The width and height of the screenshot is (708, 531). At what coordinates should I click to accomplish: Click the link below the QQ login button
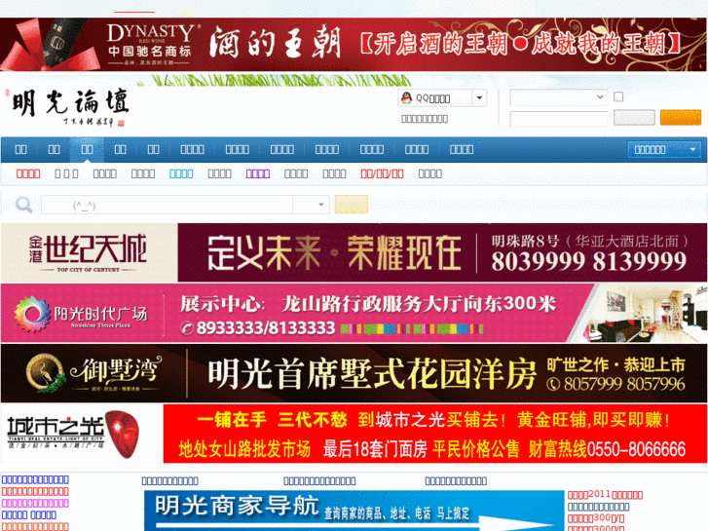tap(425, 119)
